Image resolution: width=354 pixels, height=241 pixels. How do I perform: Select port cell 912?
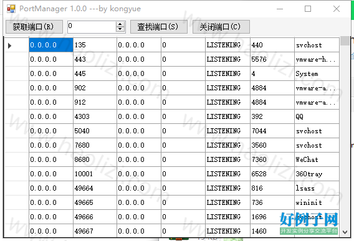pos(95,102)
